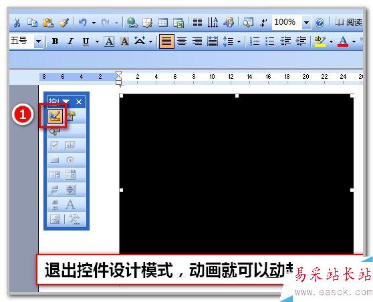Click the Undo arrow
Screen dimensions: 373x302
coord(82,23)
